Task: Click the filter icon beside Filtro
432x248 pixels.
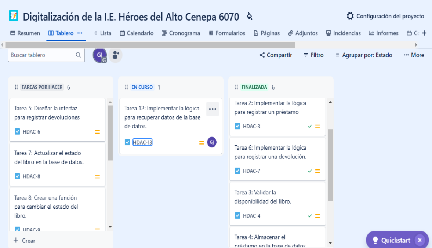Action: coord(305,55)
